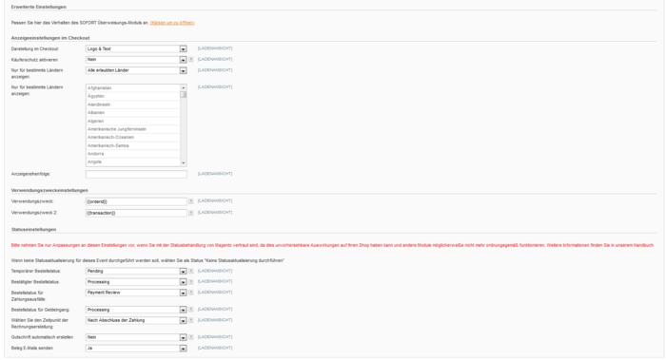Open Temporärer Bestellstatus dropdown showing Pending
This screenshot has width=666, height=360.
click(x=136, y=271)
